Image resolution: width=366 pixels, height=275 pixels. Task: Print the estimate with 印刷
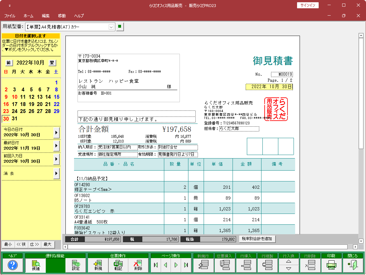[331, 265]
